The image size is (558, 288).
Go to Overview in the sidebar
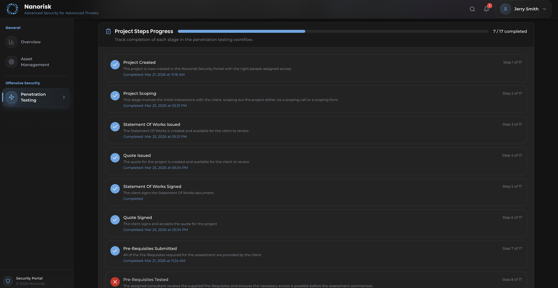click(31, 42)
